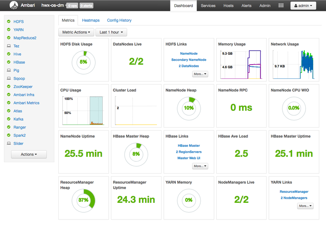The width and height of the screenshot is (326, 225).
Task: Open the HBase Master link
Action: pyautogui.click(x=189, y=146)
